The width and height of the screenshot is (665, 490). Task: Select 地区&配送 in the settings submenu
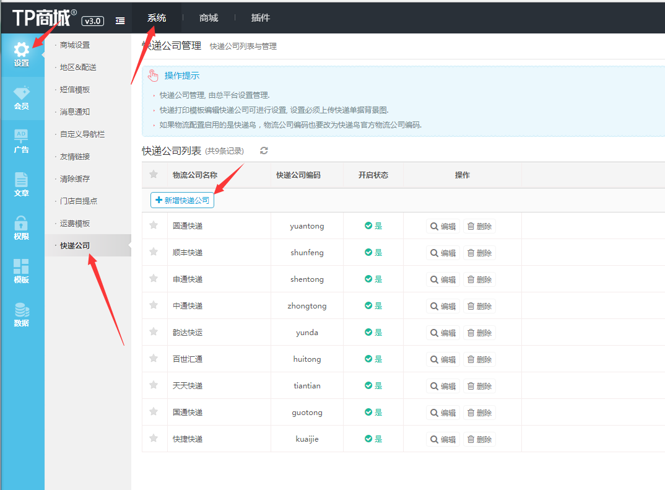(x=78, y=67)
